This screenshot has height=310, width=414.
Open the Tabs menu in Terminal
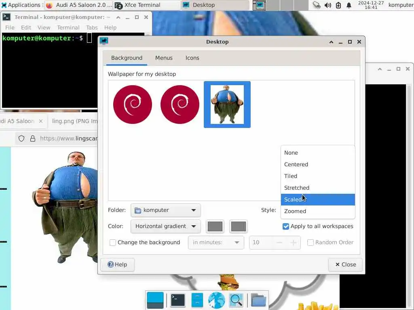click(92, 27)
